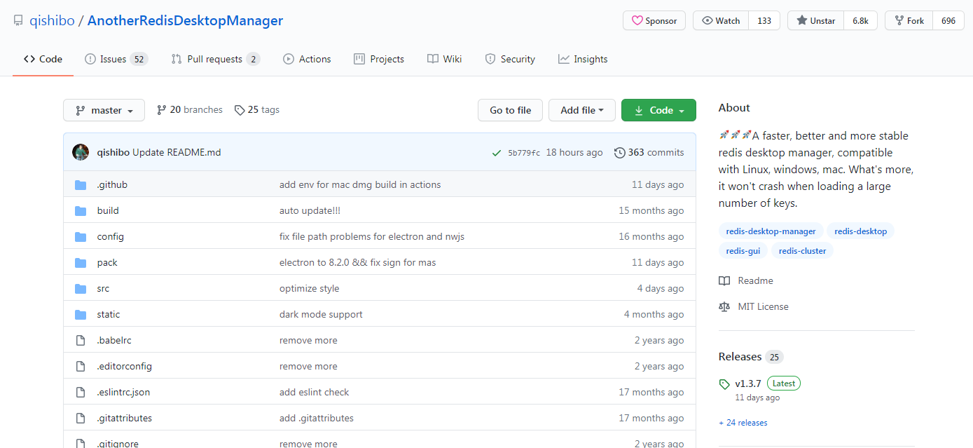Expand the Add file dropdown
Screen dimensions: 973x448
click(x=582, y=110)
